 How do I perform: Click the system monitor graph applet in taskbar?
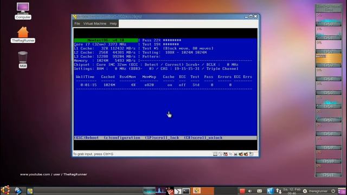[160, 191]
